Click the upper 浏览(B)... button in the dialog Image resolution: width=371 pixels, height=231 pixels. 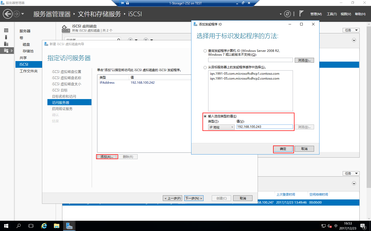[304, 60]
